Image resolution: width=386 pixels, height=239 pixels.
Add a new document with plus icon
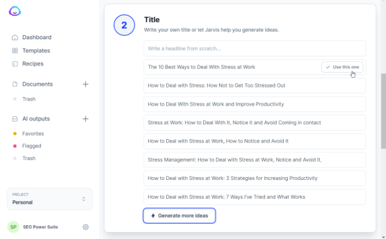point(86,84)
